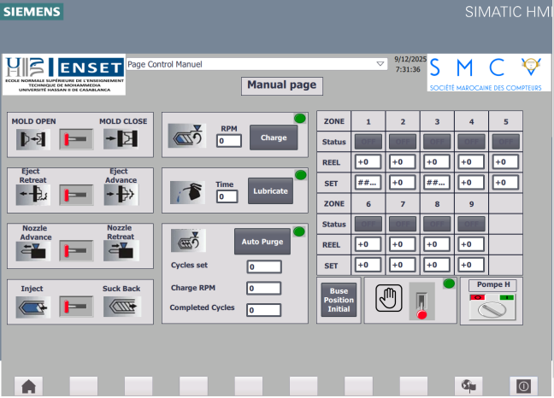Click the Charge RPM input field
This screenshot has height=398, width=554.
[264, 289]
